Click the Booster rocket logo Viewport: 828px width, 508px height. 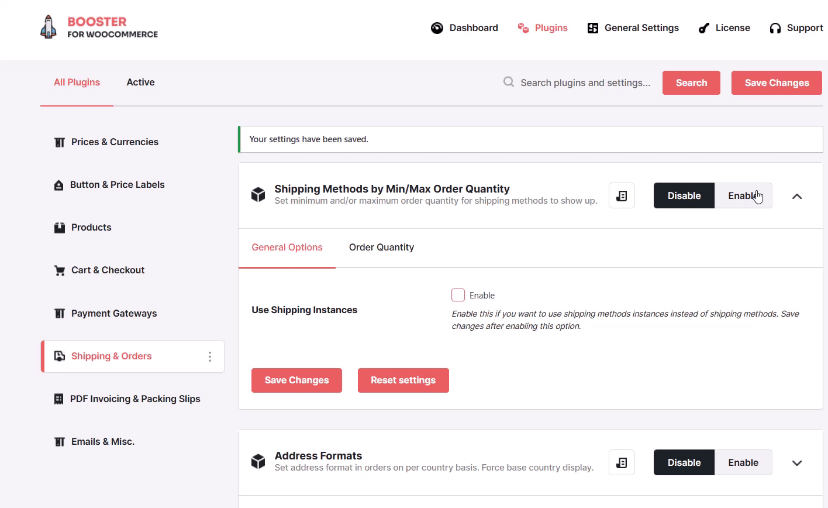coord(49,27)
